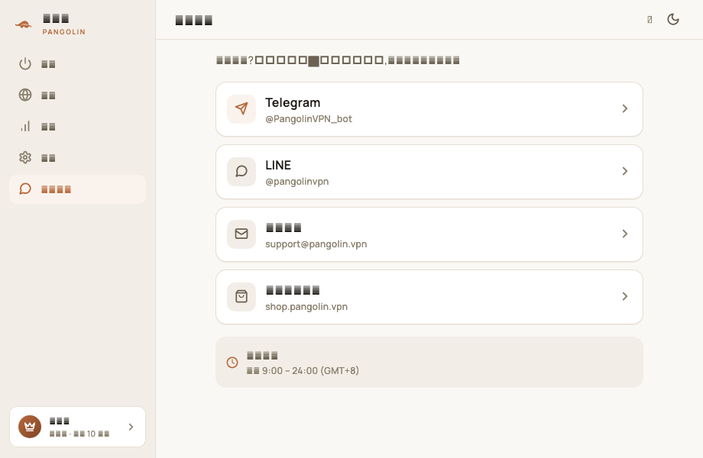
Task: Expand the shop.pangolin.vpn row chevron
Action: click(624, 296)
